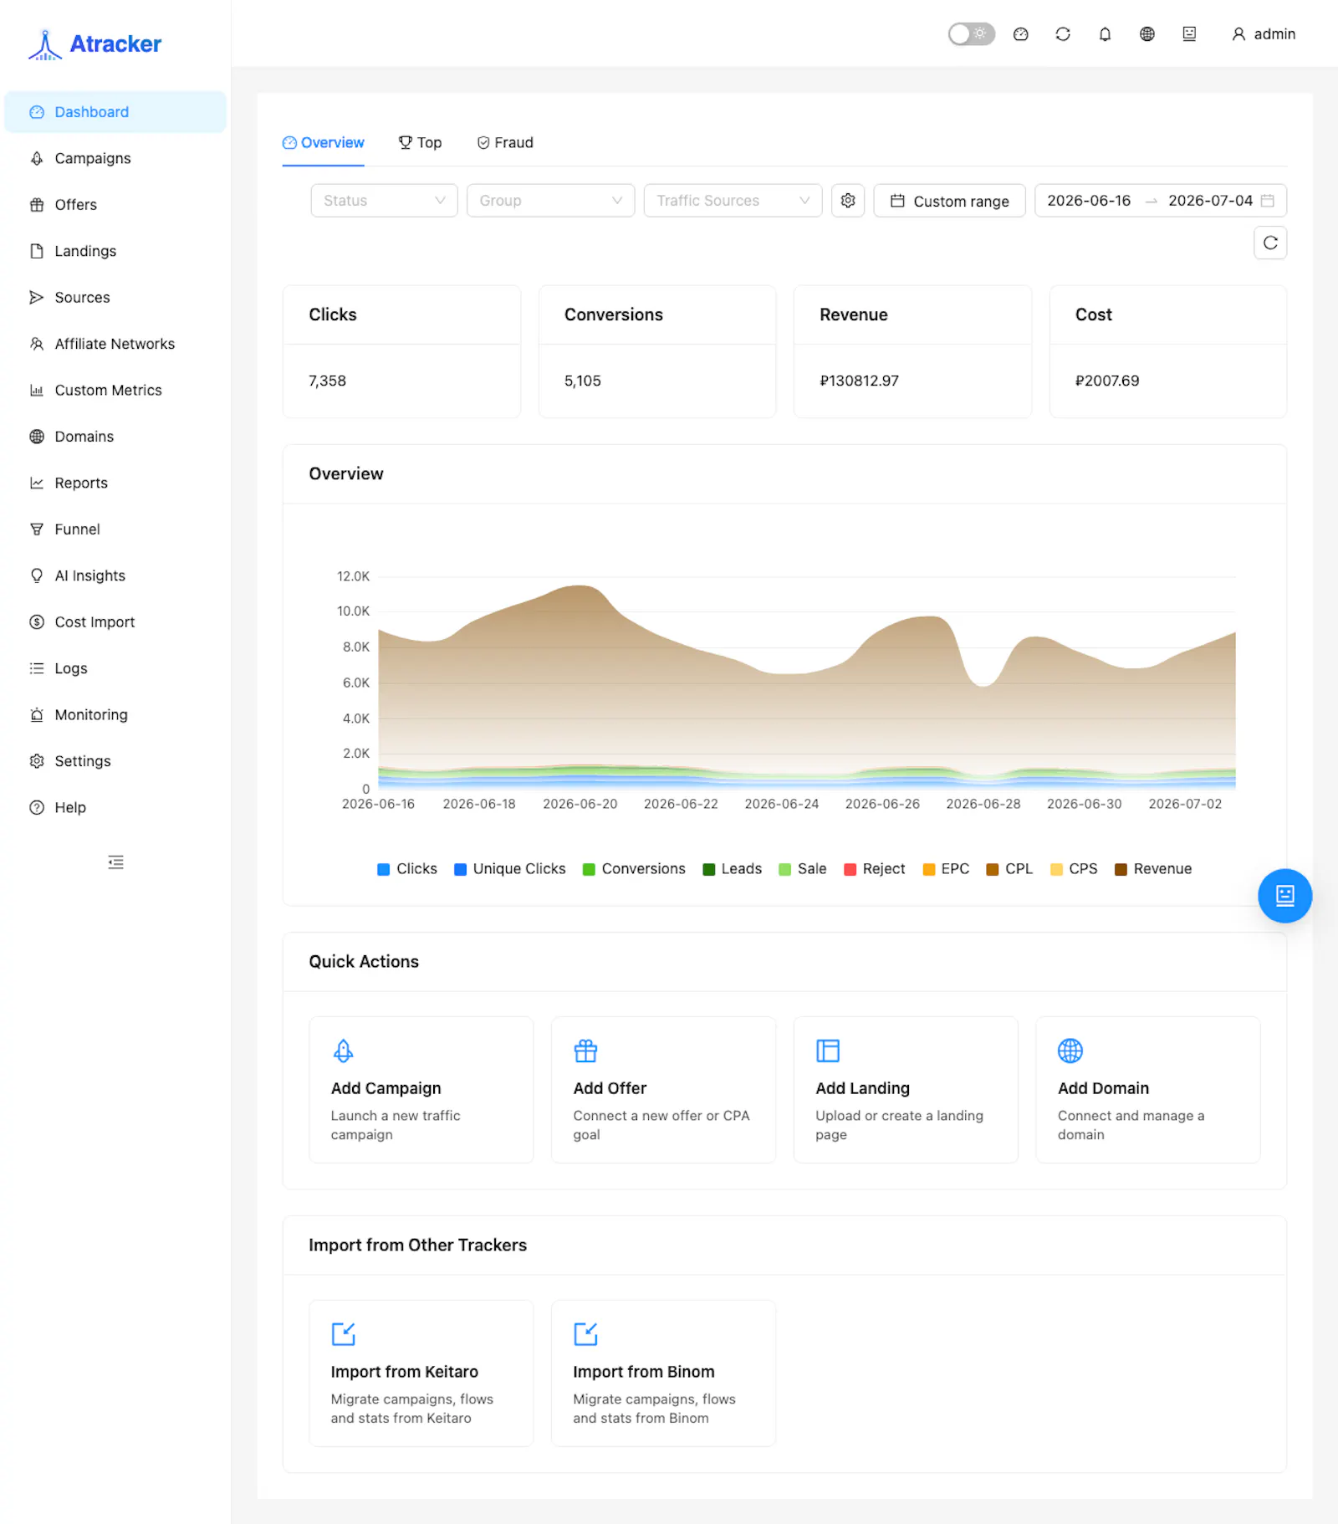
Task: Switch to the Fraud tab
Action: coord(505,143)
